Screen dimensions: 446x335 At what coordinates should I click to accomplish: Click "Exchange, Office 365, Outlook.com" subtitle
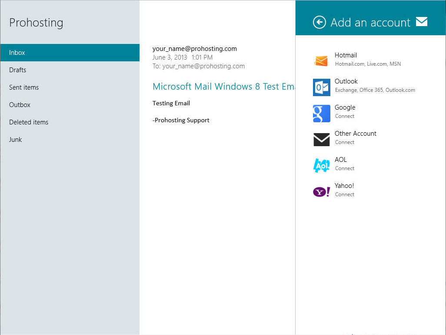pos(375,90)
